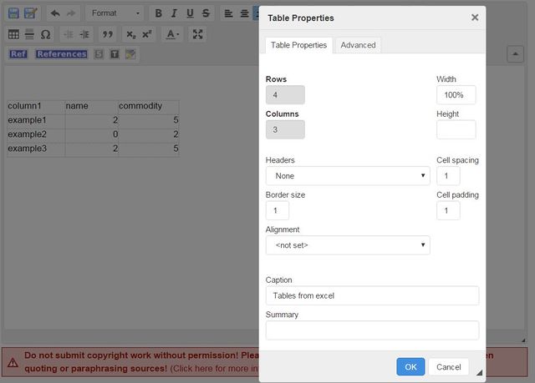Select the Table Properties tab

coord(298,45)
